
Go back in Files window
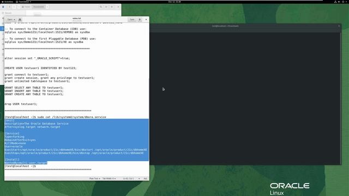click(x=9, y=7)
